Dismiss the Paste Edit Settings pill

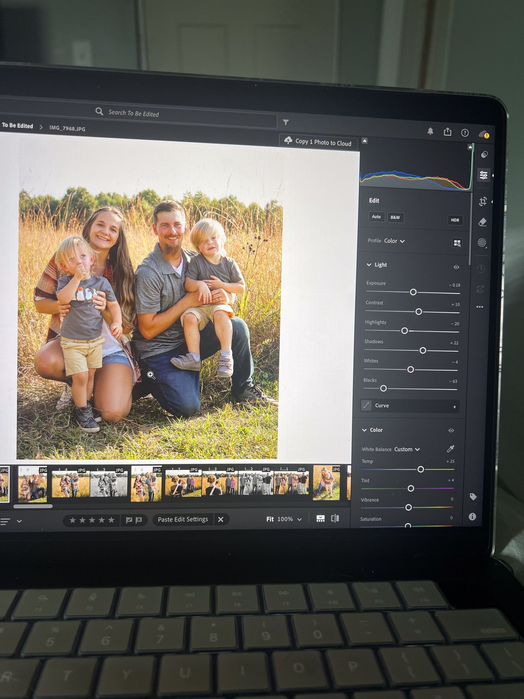(221, 519)
